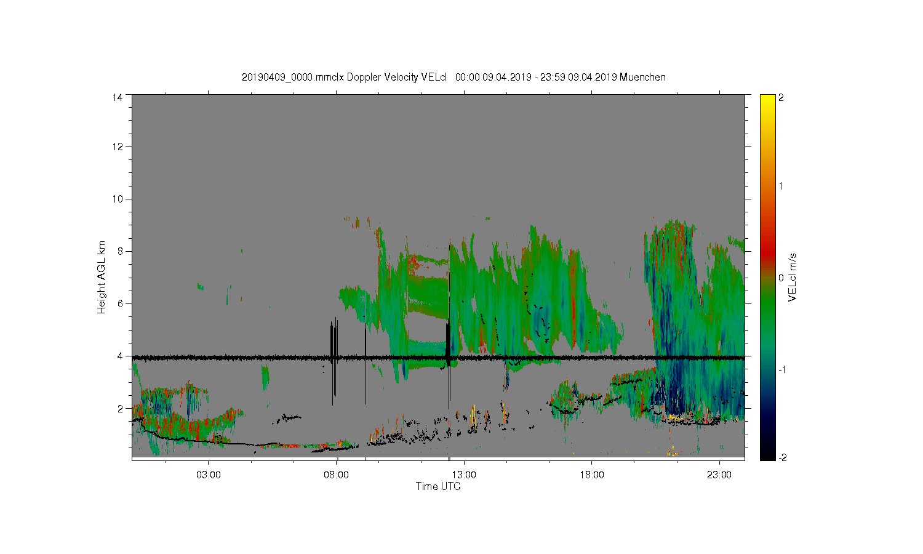Click the 03:00 time axis label
Screen dimensions: 923x554
(209, 475)
